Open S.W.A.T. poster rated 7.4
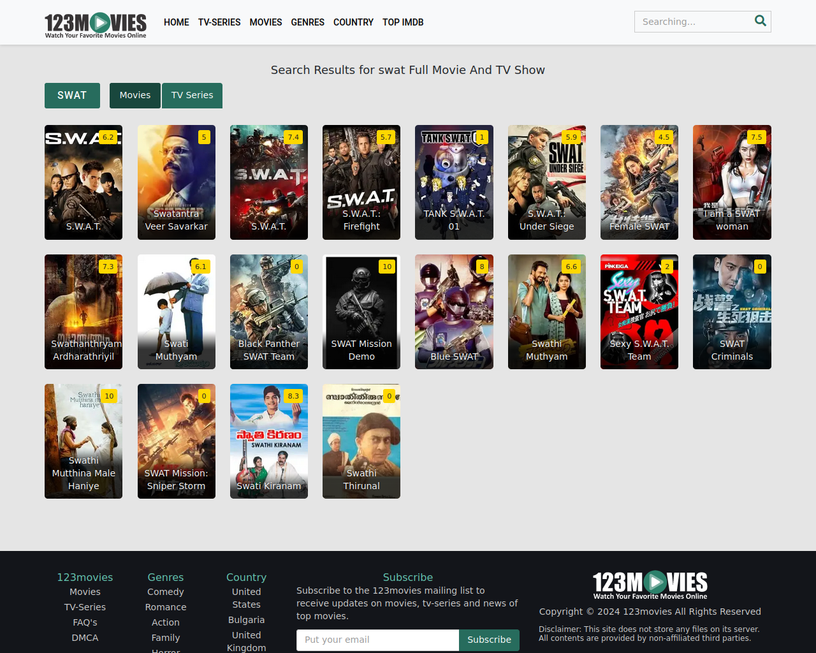The width and height of the screenshot is (816, 653). [x=269, y=182]
